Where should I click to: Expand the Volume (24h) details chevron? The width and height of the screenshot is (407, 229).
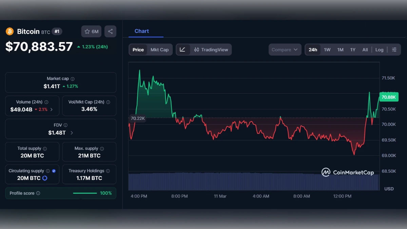pyautogui.click(x=52, y=109)
